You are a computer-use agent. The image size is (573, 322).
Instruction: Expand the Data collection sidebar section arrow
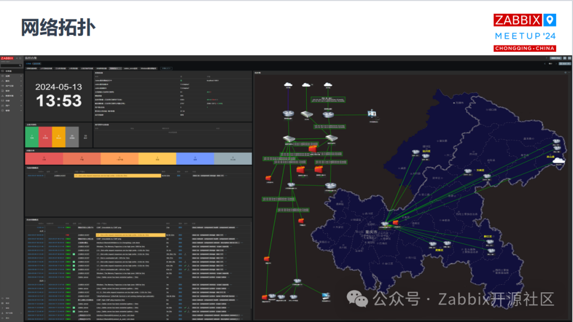21,96
